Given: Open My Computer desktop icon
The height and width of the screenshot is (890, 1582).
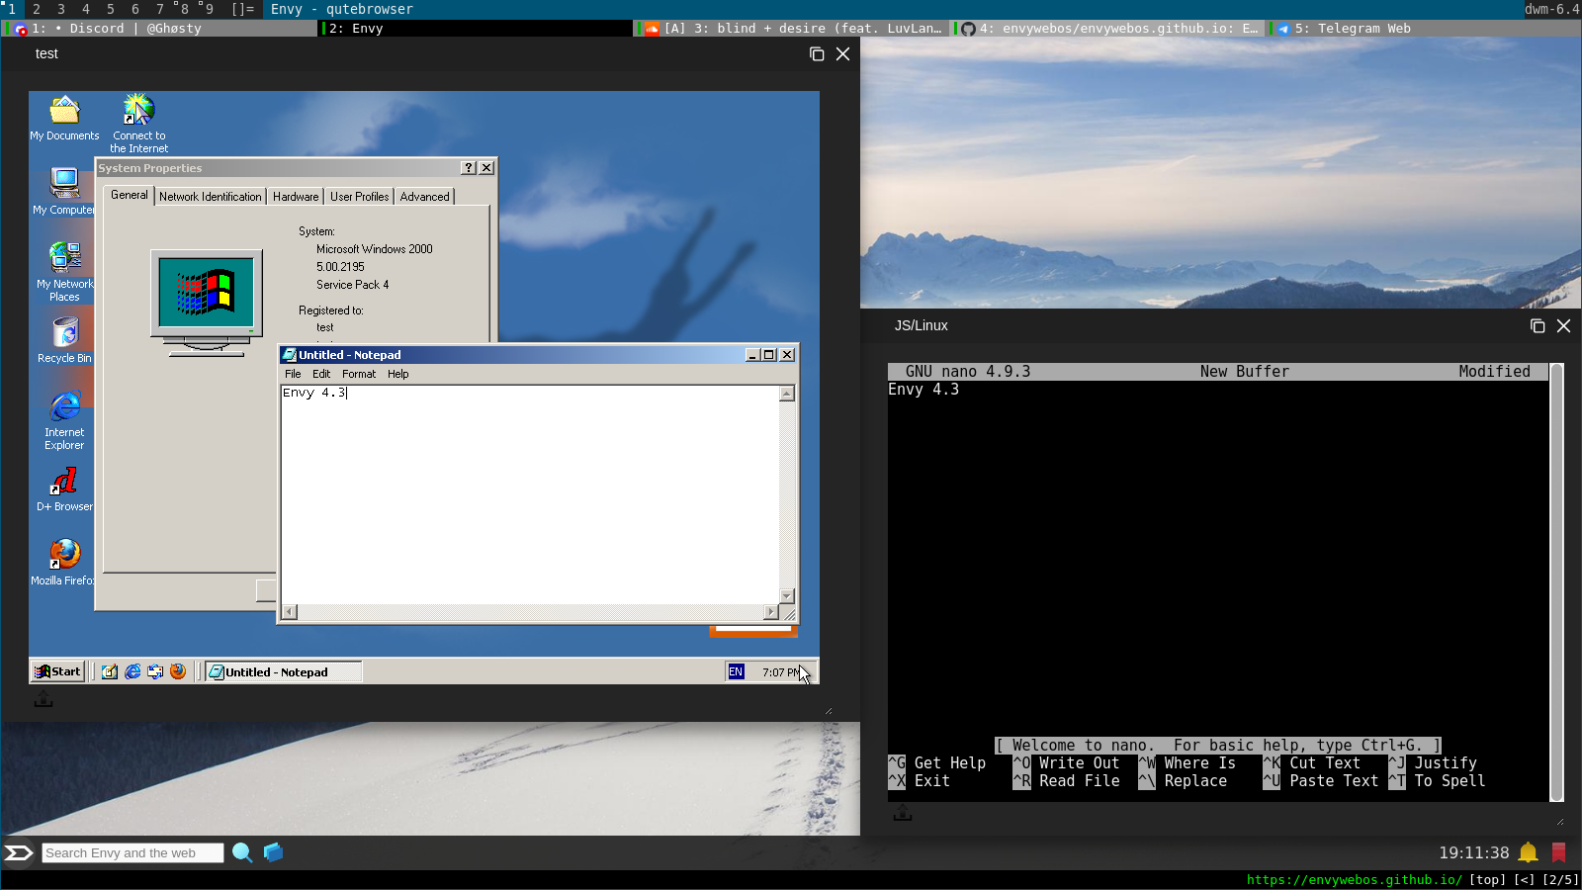Looking at the screenshot, I should (64, 190).
